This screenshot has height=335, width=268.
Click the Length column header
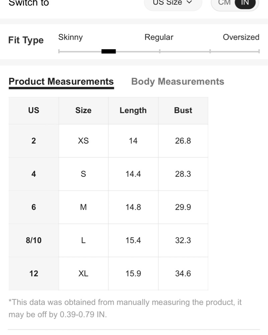coord(133,111)
